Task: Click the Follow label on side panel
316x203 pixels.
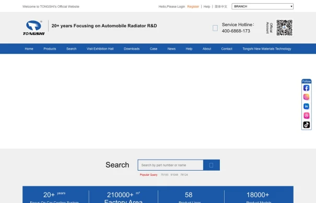Action: point(306,81)
